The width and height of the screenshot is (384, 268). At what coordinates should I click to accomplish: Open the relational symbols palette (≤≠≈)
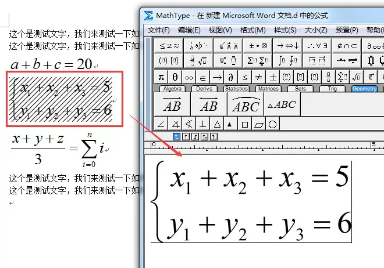[169, 46]
